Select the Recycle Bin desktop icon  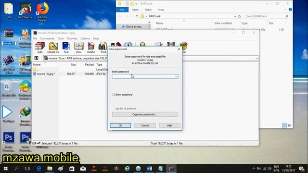pyautogui.click(x=9, y=88)
